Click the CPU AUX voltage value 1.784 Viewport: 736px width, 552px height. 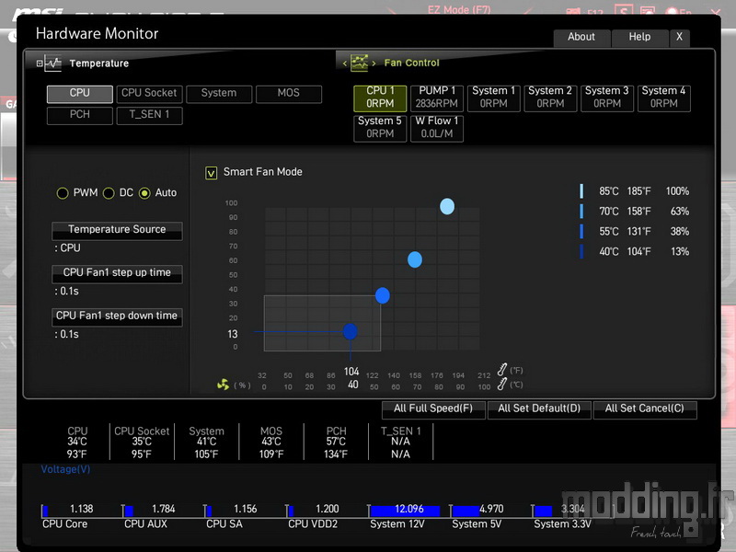point(164,510)
